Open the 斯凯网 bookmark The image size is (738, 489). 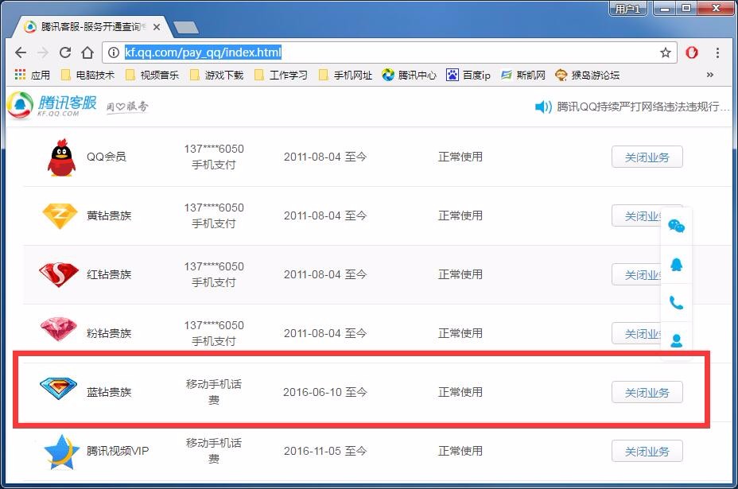click(x=523, y=75)
